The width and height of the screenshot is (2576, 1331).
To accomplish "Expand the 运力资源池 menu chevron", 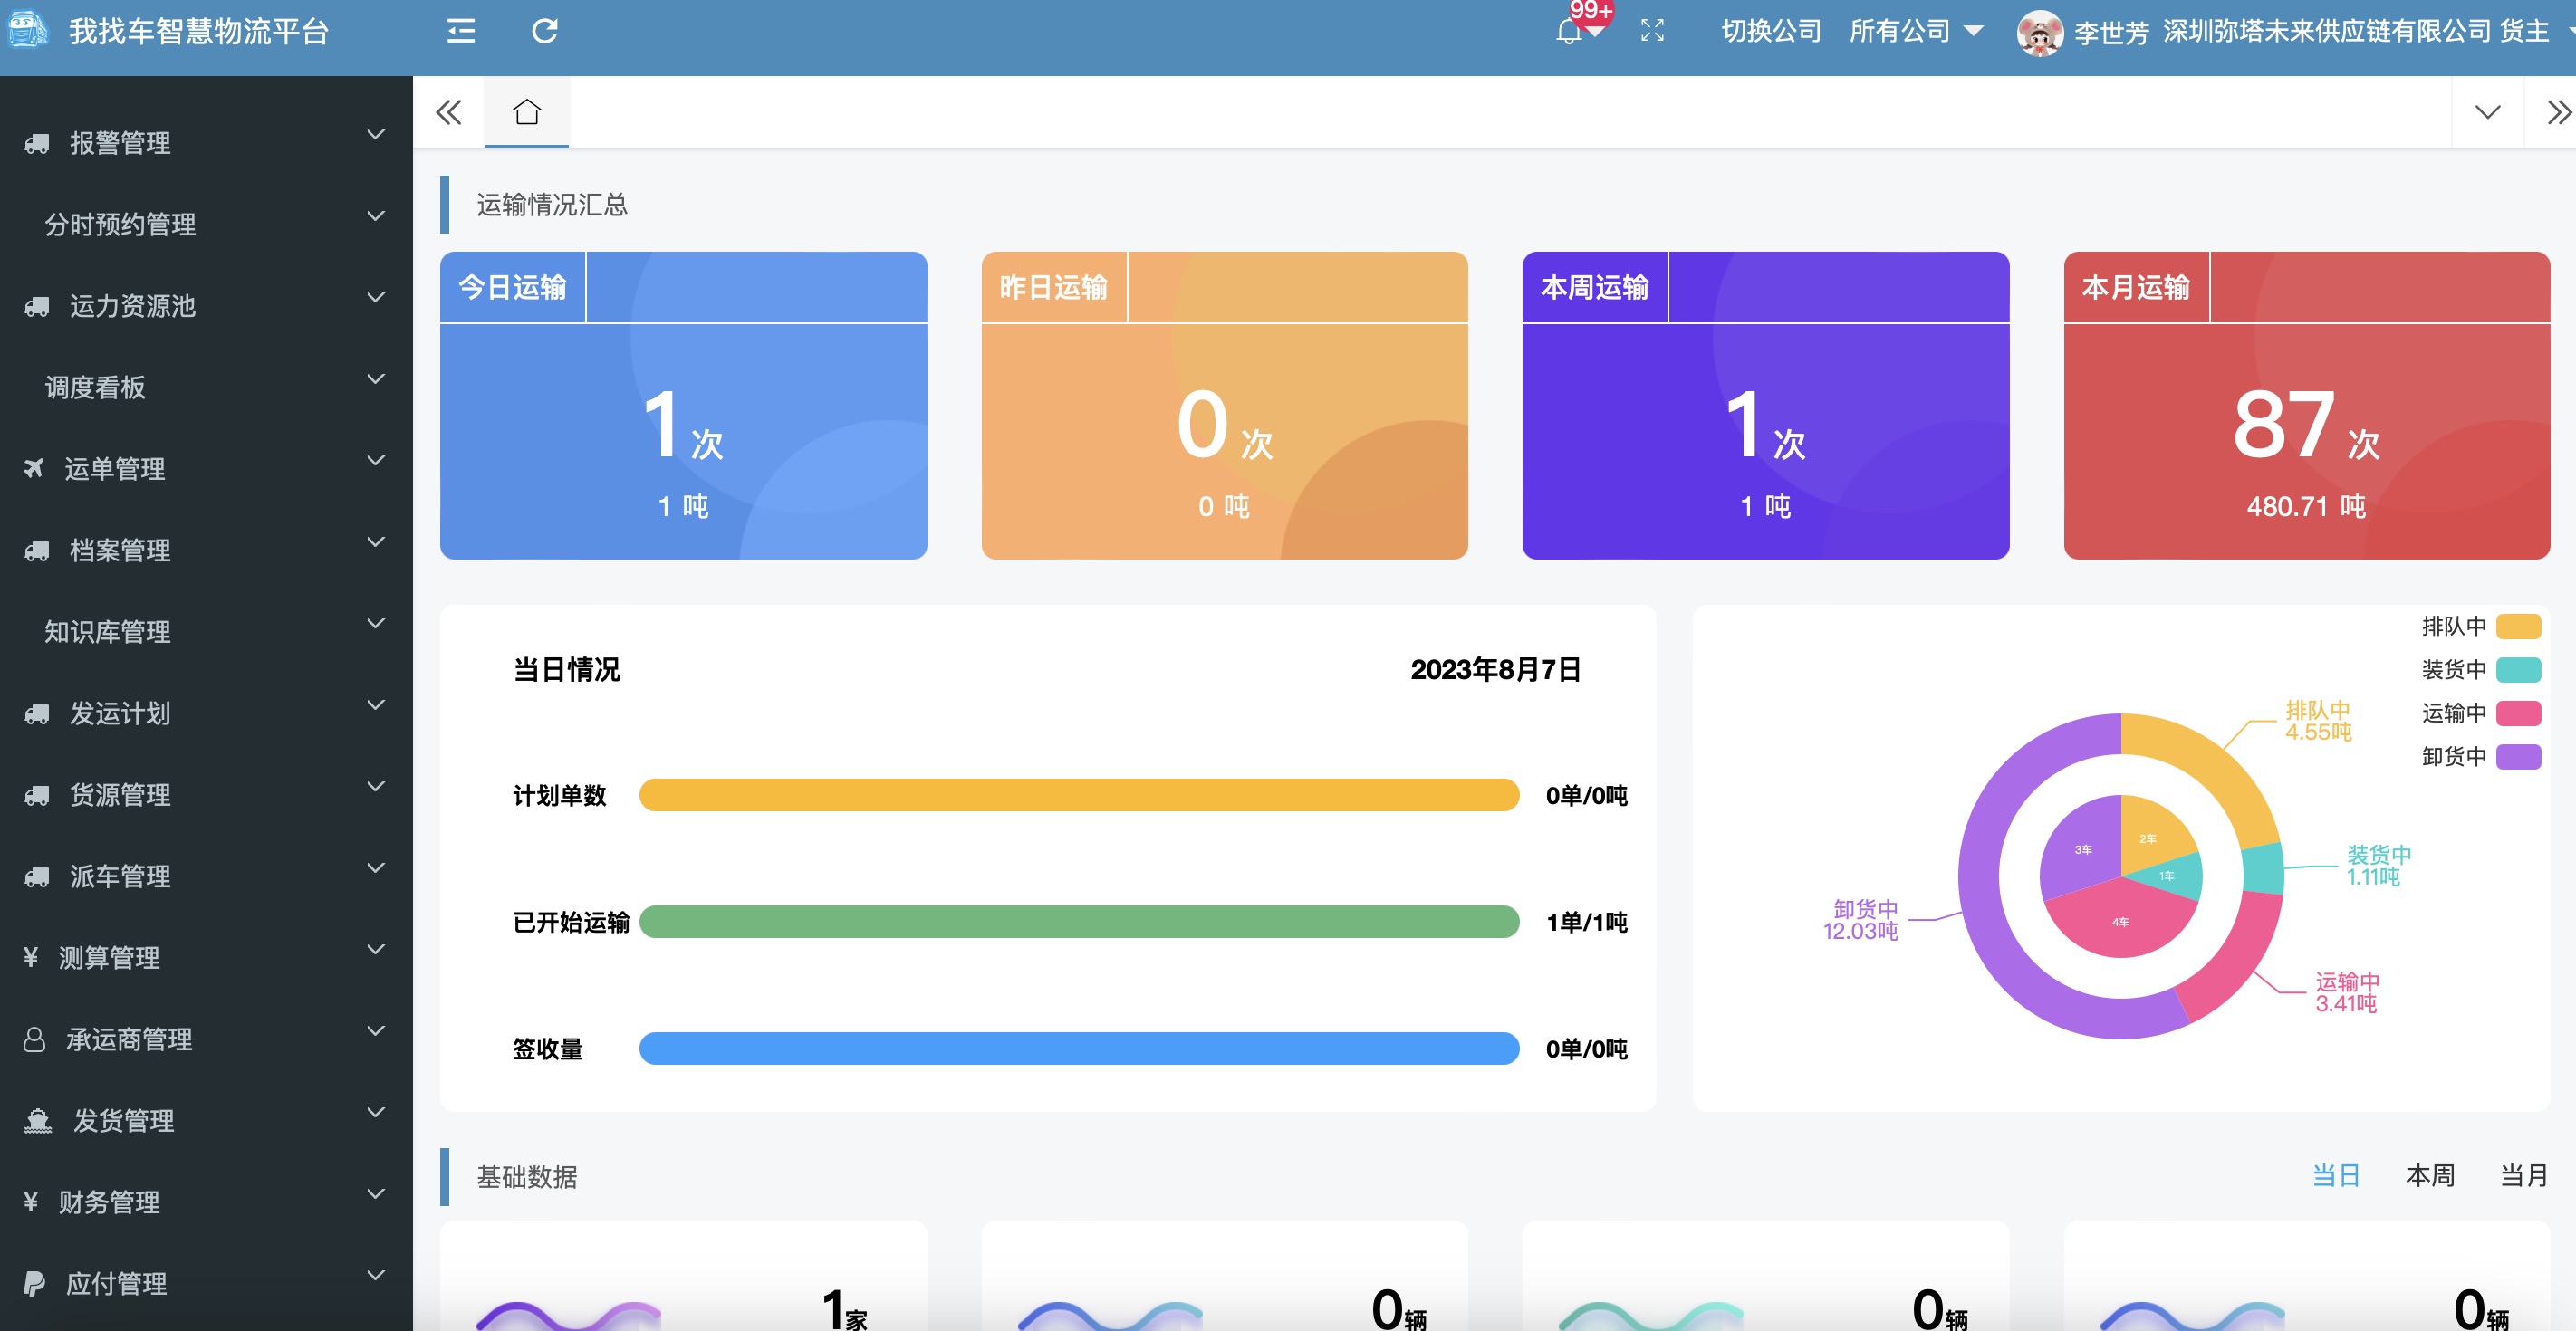I will [376, 298].
